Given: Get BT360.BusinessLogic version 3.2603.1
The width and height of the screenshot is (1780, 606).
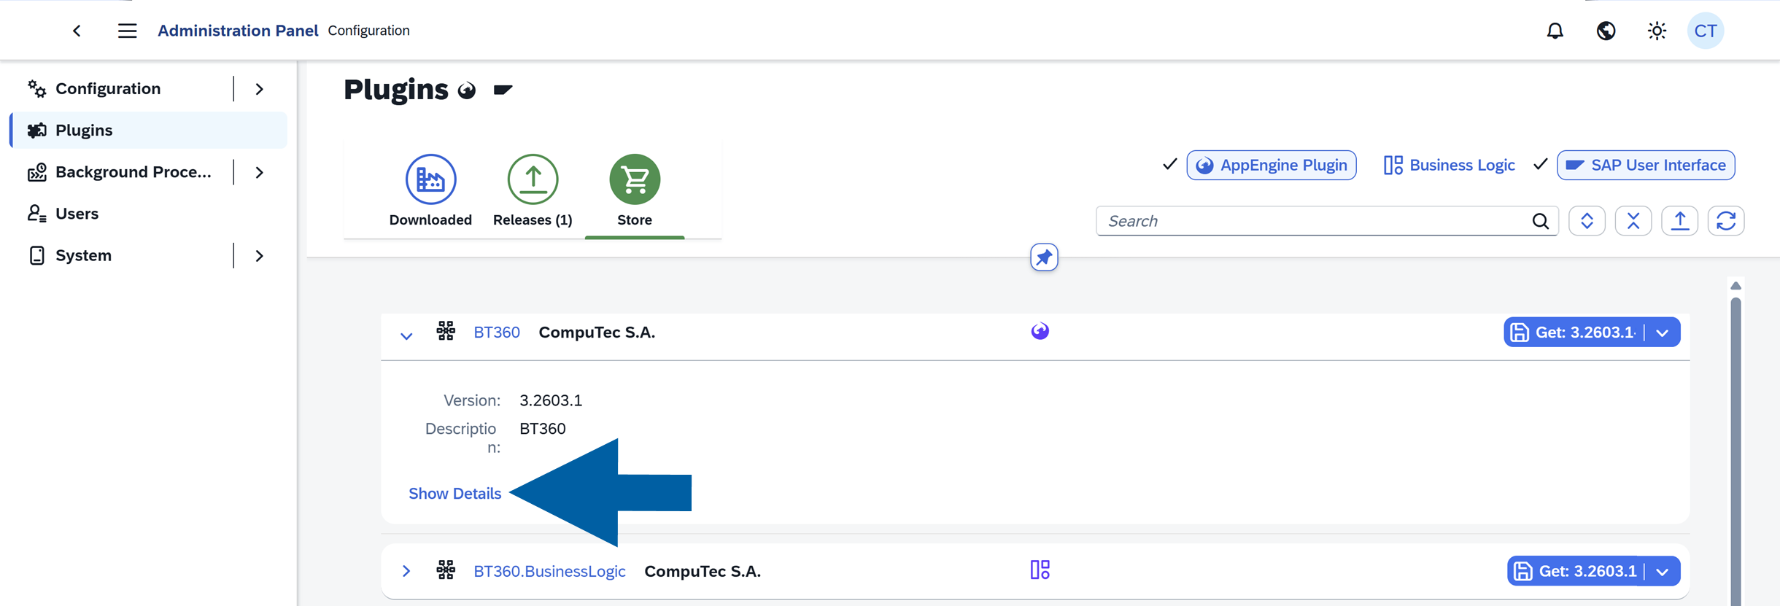Looking at the screenshot, I should click(1575, 571).
